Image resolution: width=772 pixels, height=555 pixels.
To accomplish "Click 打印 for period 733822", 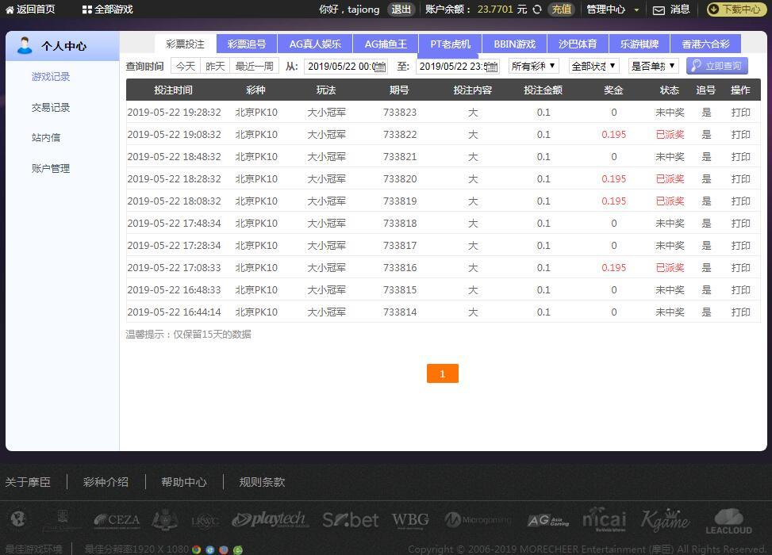I will click(x=740, y=135).
